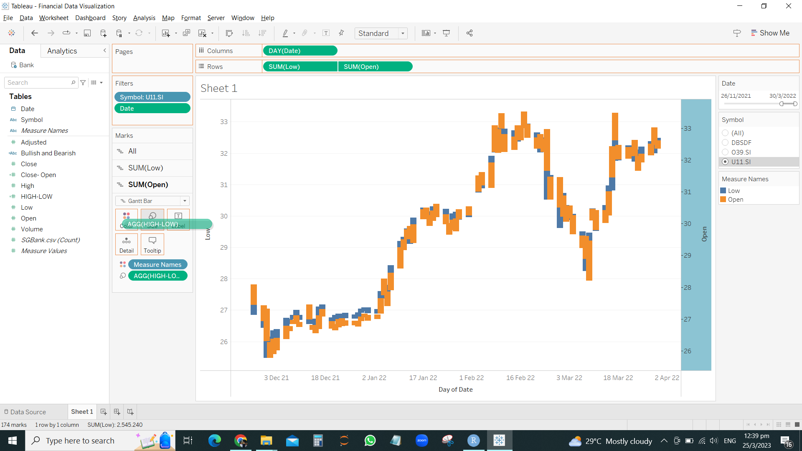Open the Tooltip marks card
The height and width of the screenshot is (451, 802).
[x=152, y=244]
